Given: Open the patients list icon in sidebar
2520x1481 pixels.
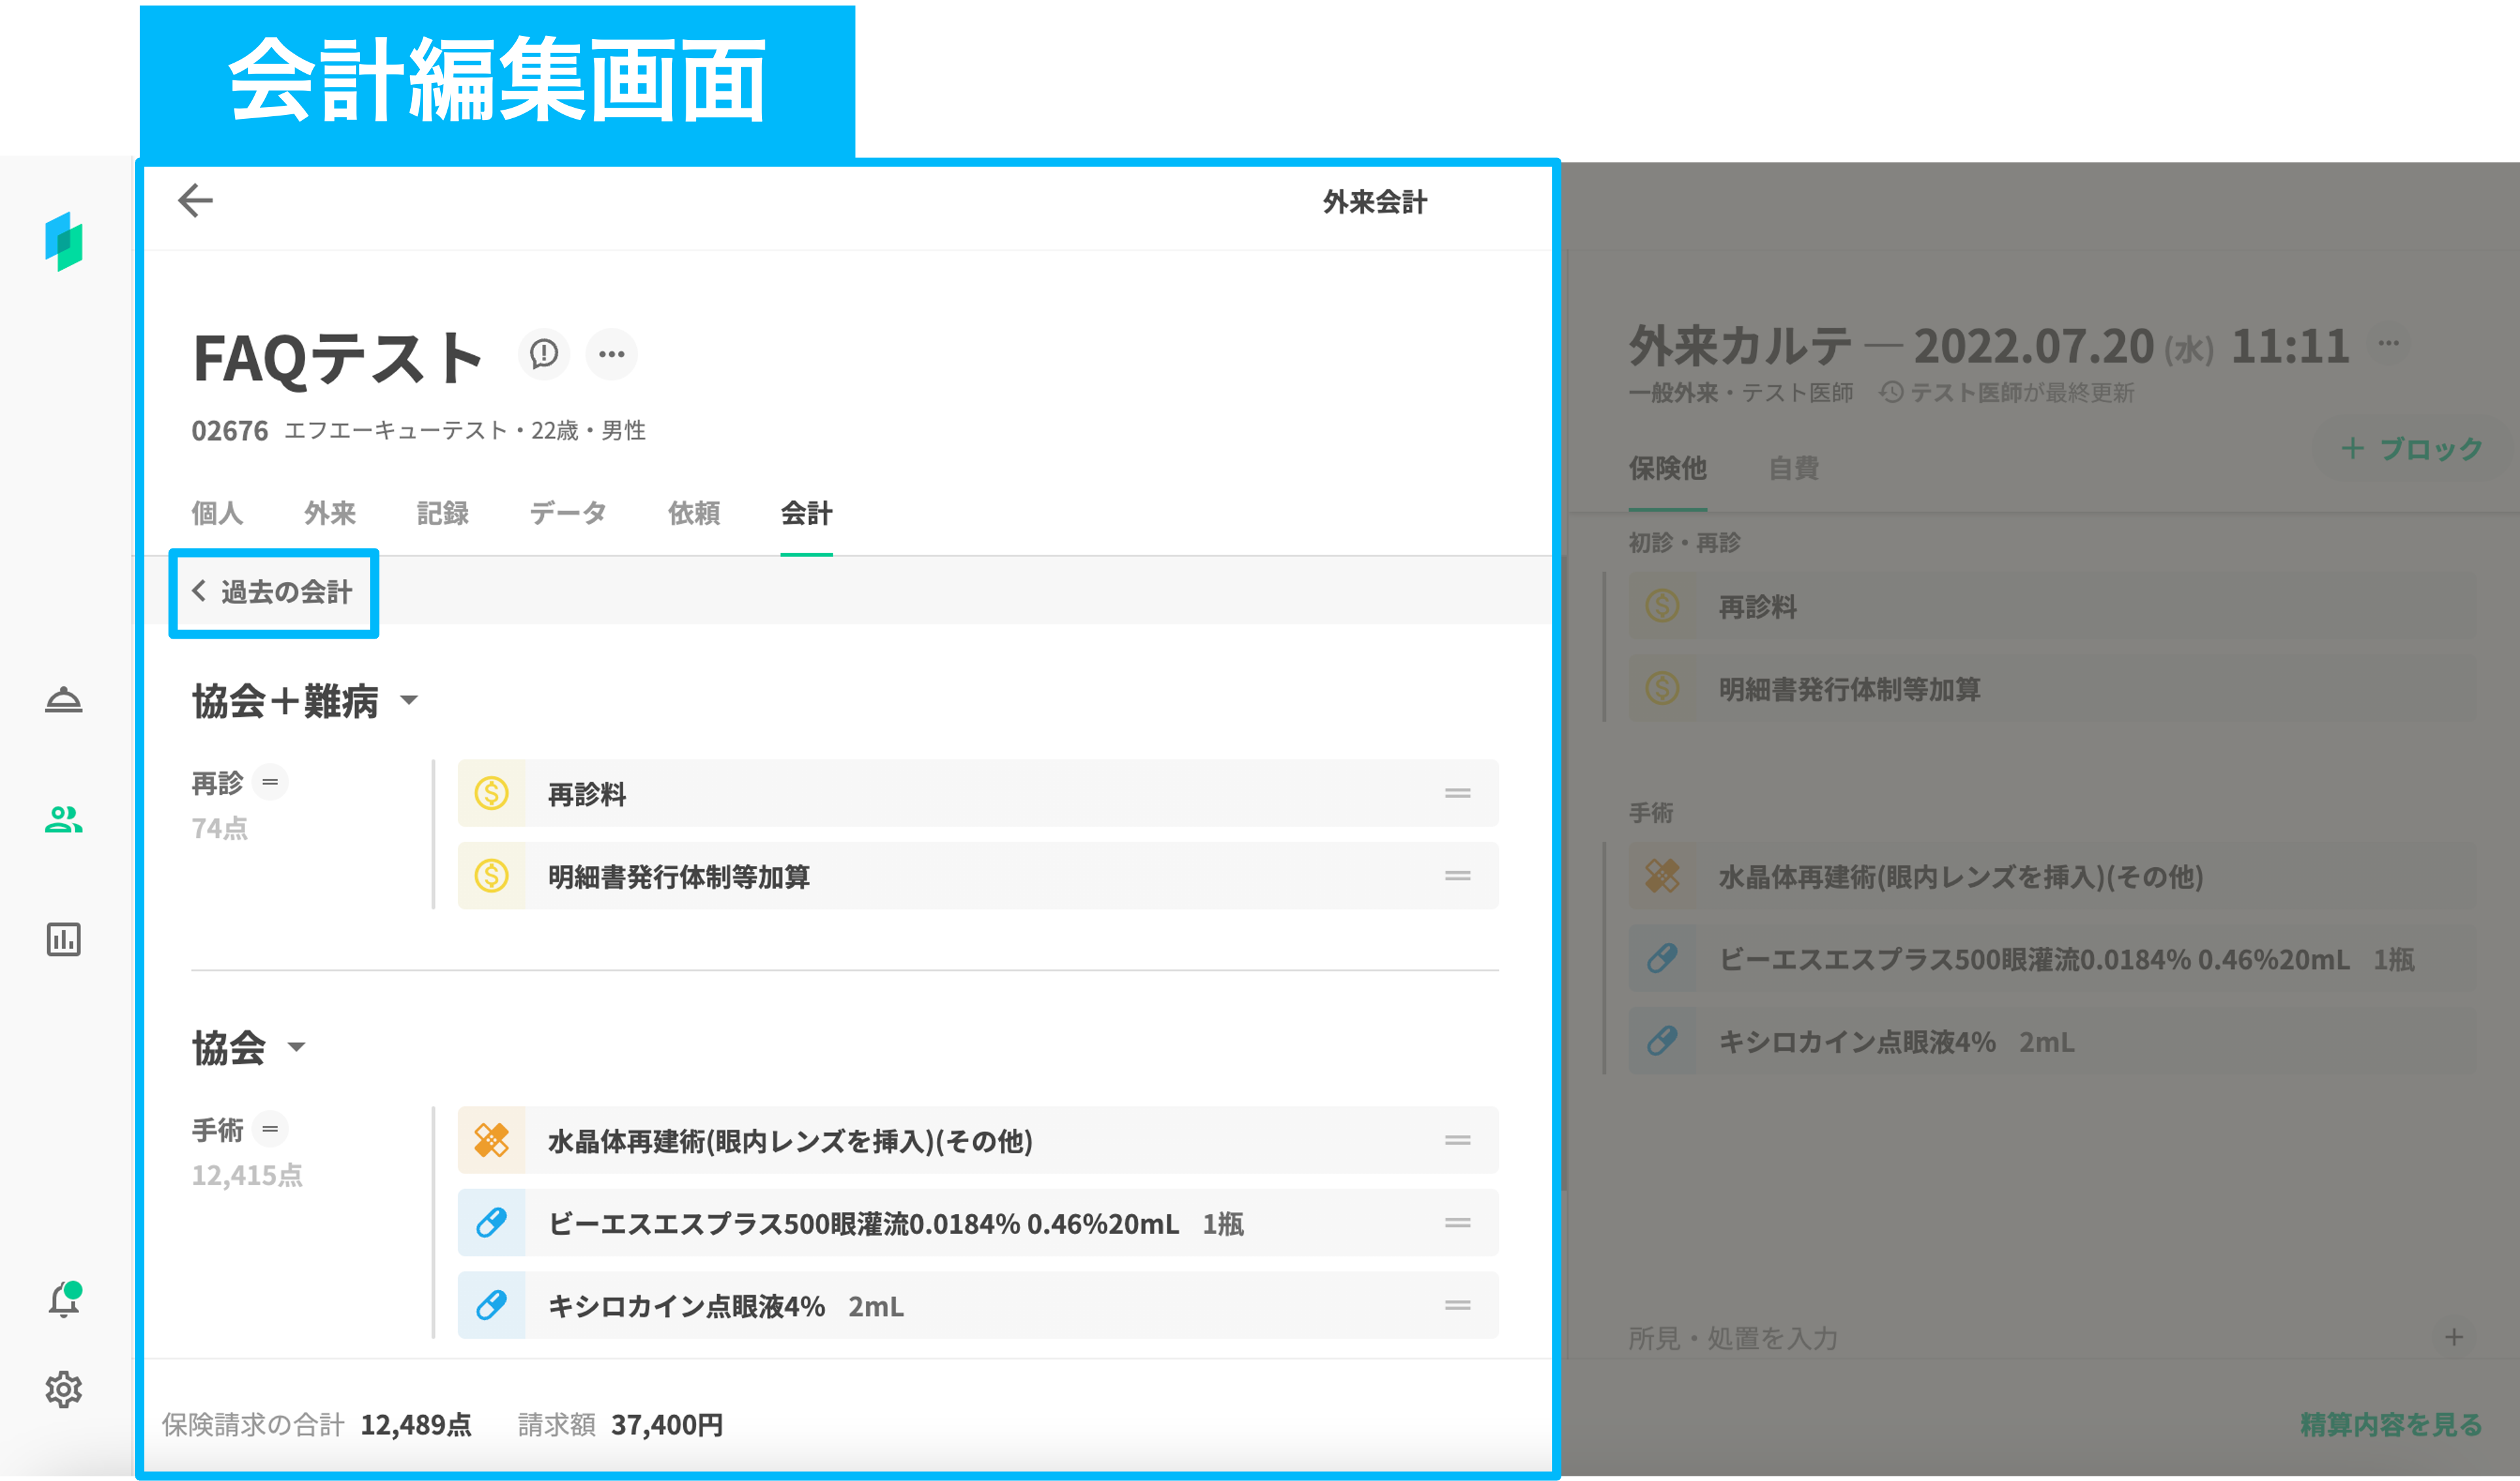Looking at the screenshot, I should [64, 820].
